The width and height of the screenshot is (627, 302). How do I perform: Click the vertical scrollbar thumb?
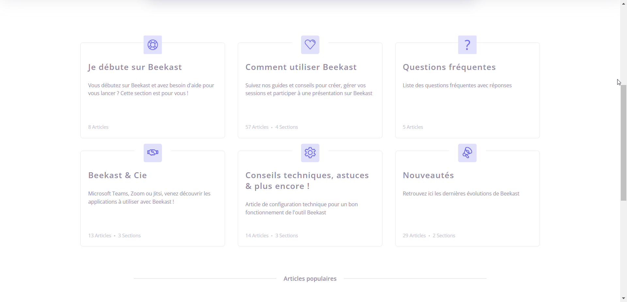point(623,143)
